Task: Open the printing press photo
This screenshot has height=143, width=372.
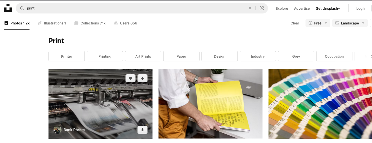Action: 100,104
